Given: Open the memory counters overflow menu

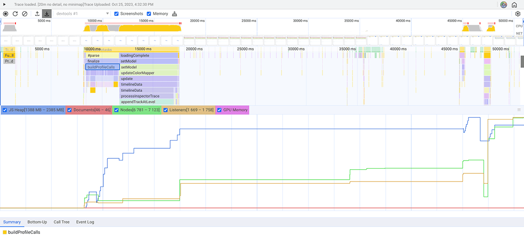Looking at the screenshot, I should click(x=519, y=110).
